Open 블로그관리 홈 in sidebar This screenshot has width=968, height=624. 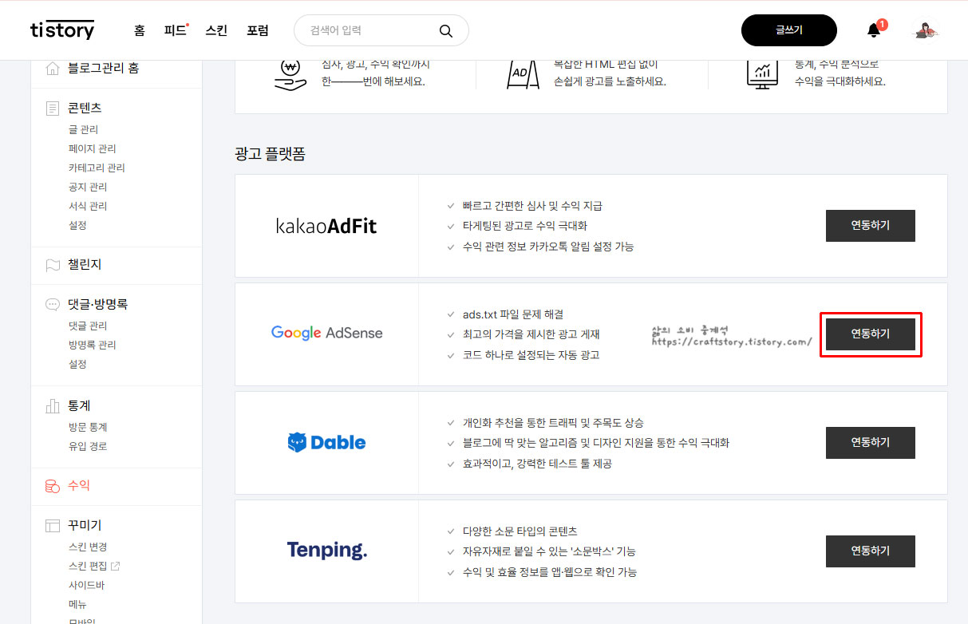coord(104,69)
